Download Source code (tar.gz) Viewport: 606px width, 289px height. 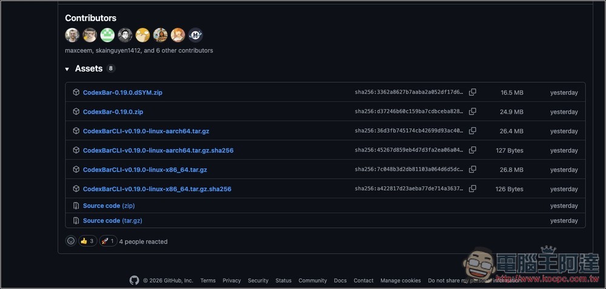[x=112, y=221]
